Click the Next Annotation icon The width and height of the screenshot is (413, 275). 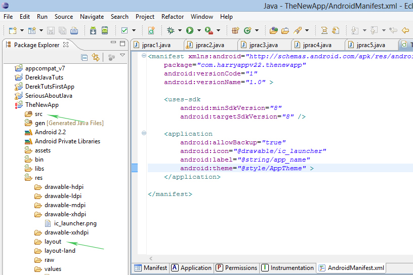355,30
